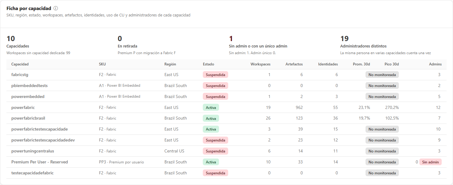Screen dimensions: 453x185
Task: Click the 270,2% peak value
Action: pos(392,107)
